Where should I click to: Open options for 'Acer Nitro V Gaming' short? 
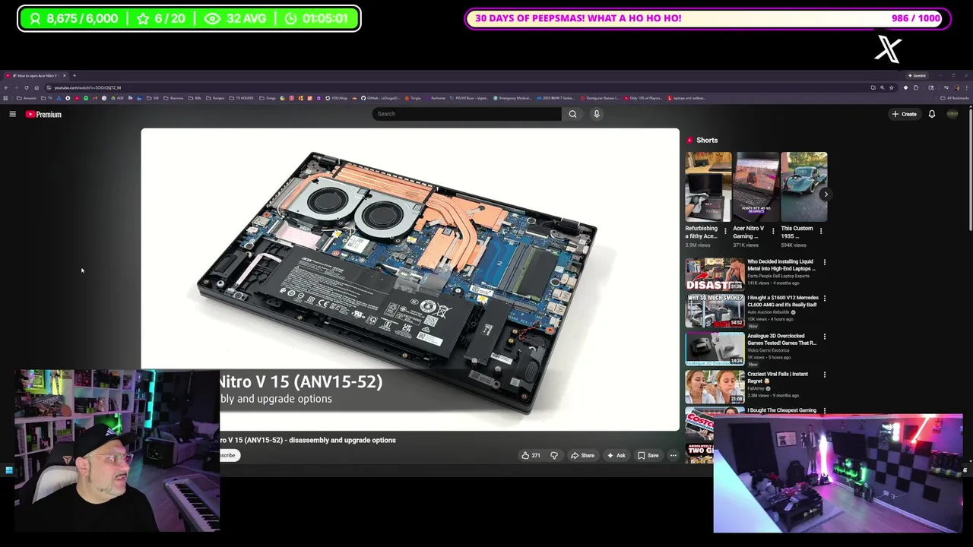pos(773,231)
